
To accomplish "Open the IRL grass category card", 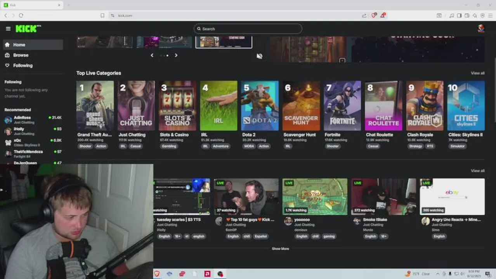I will coord(219,105).
